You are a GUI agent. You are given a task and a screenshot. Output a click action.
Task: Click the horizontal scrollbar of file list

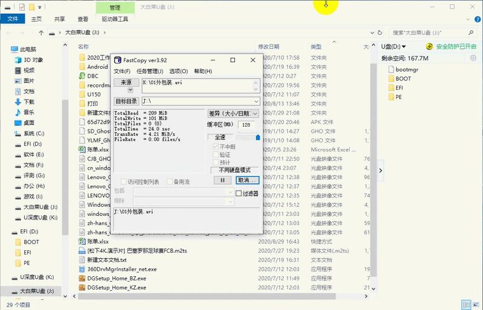pos(206,296)
